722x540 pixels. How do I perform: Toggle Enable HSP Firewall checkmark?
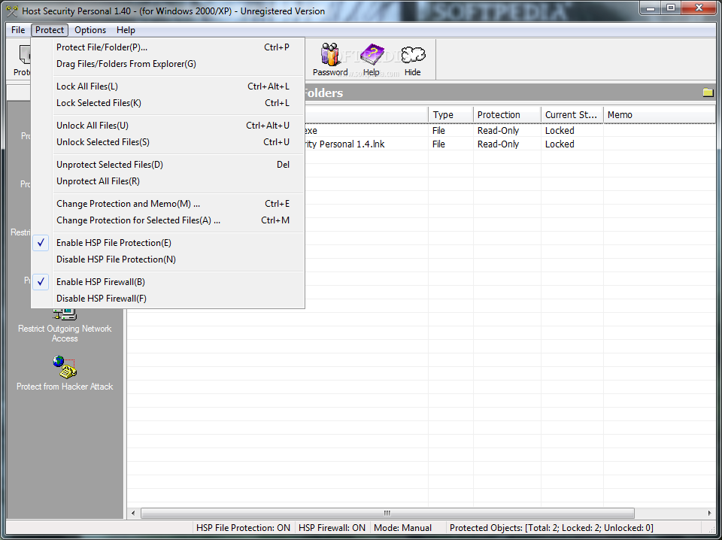[41, 282]
